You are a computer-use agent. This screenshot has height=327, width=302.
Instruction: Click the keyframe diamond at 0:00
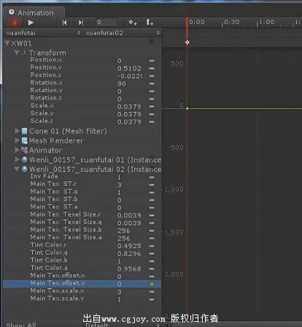187,42
